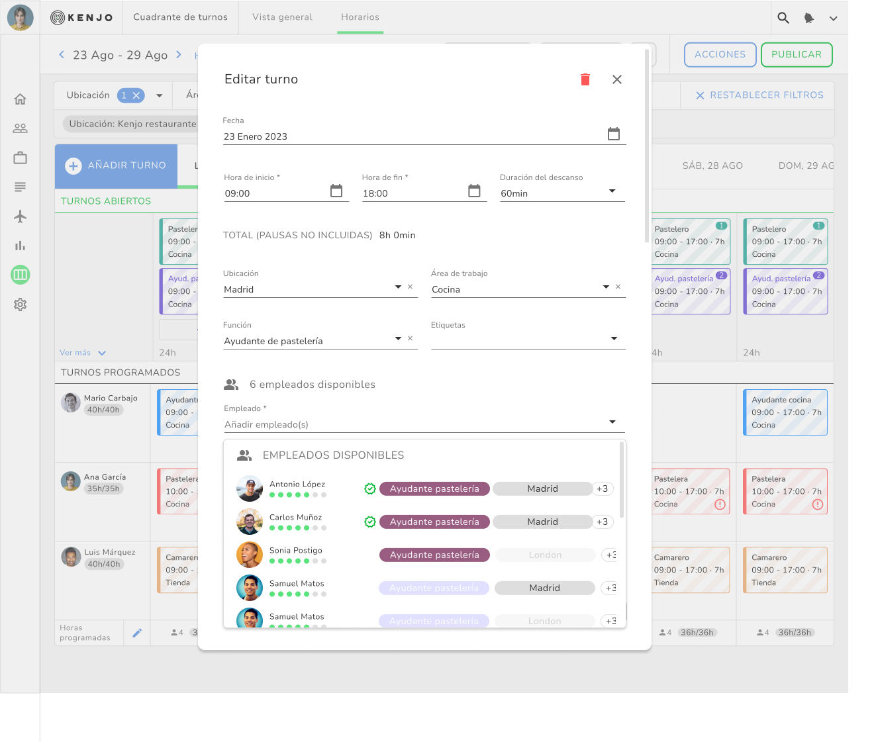Click the PUBLICAR button
876x742 pixels.
[x=797, y=54]
